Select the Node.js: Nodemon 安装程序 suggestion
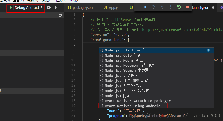This screenshot has width=223, height=121. tap(156, 66)
